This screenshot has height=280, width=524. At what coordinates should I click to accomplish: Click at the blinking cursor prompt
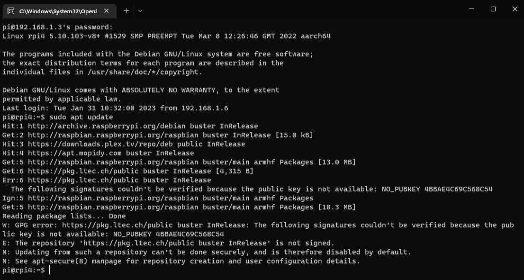(x=49, y=270)
